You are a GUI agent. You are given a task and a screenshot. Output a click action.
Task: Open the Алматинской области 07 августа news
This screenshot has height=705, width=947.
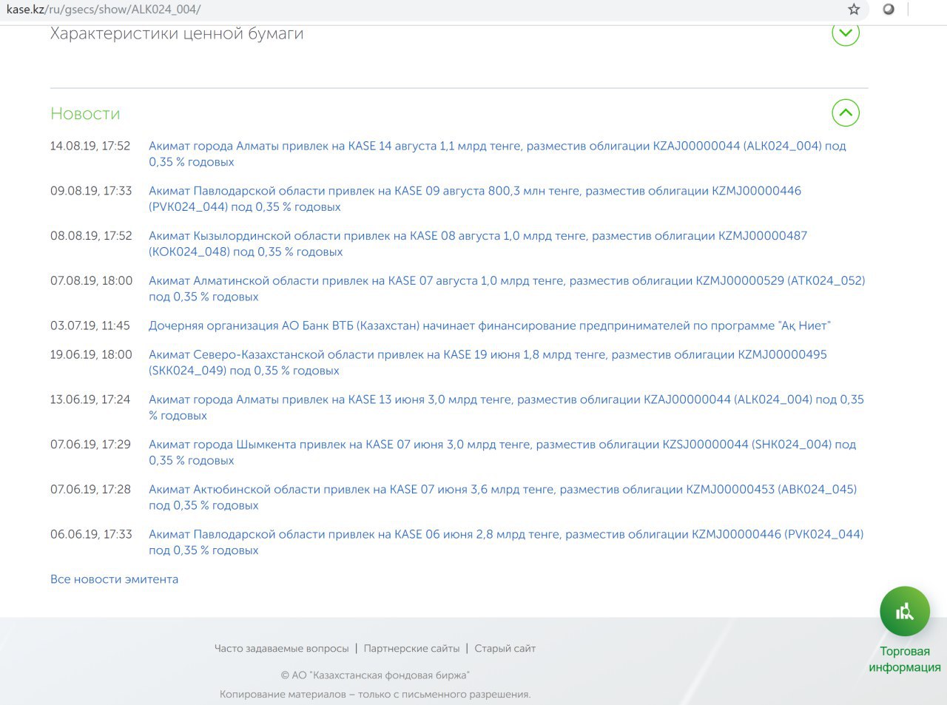pos(507,289)
